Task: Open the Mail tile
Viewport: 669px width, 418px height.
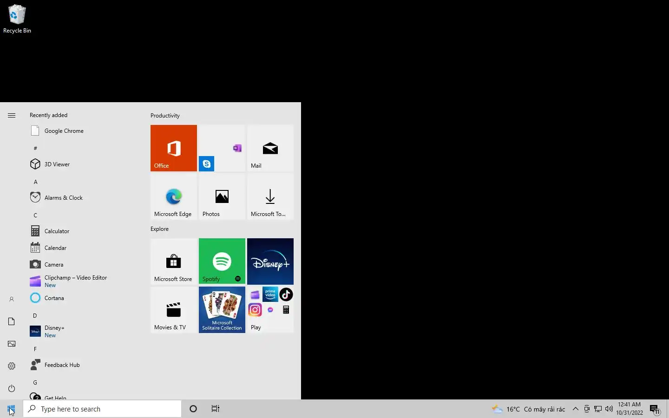Action: [x=270, y=148]
